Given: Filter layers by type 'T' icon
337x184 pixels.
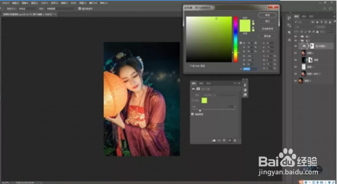Looking at the screenshot, I should click(x=322, y=22).
